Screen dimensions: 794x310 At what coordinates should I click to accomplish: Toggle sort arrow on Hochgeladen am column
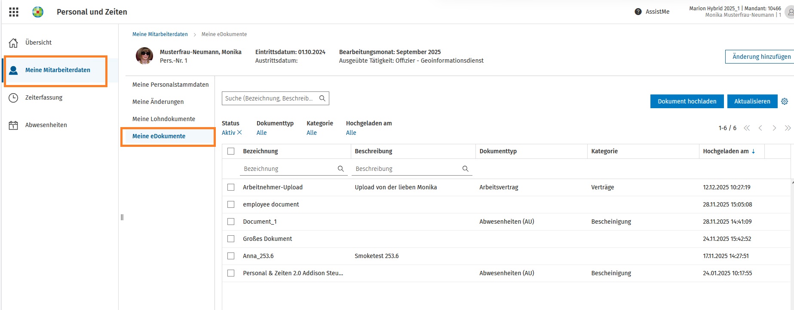(754, 152)
